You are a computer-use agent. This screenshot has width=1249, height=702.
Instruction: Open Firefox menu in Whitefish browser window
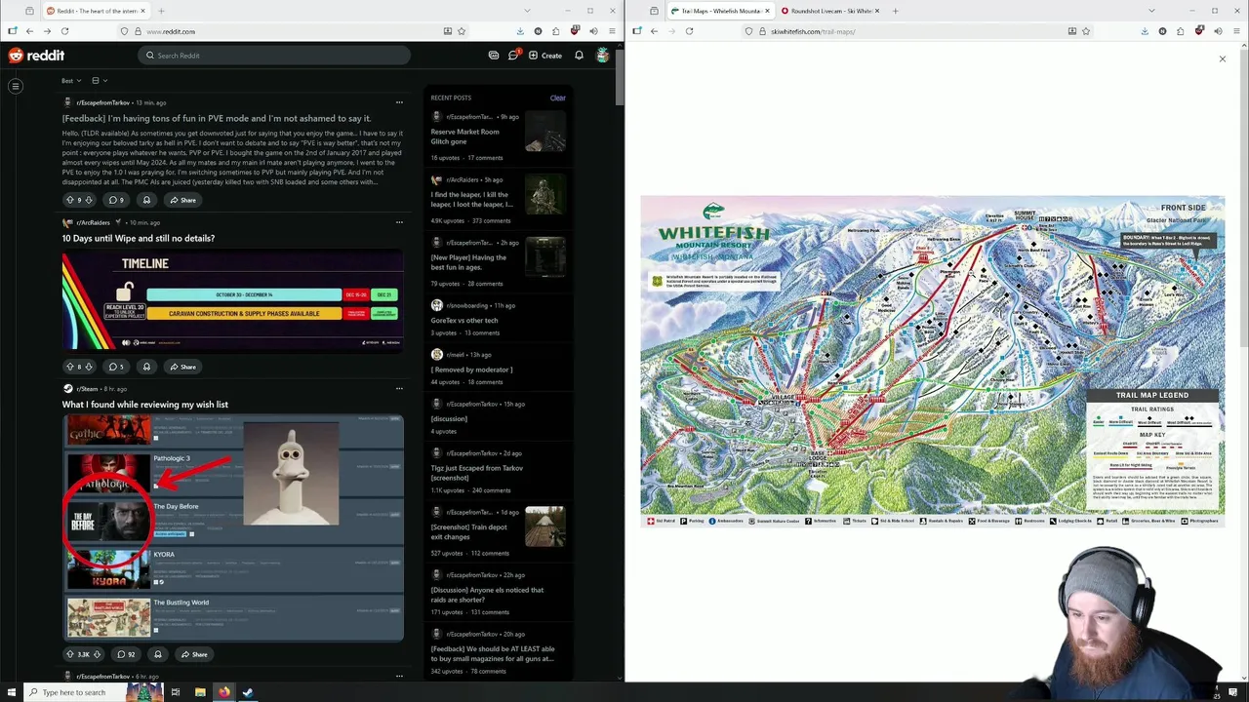coord(1236,31)
